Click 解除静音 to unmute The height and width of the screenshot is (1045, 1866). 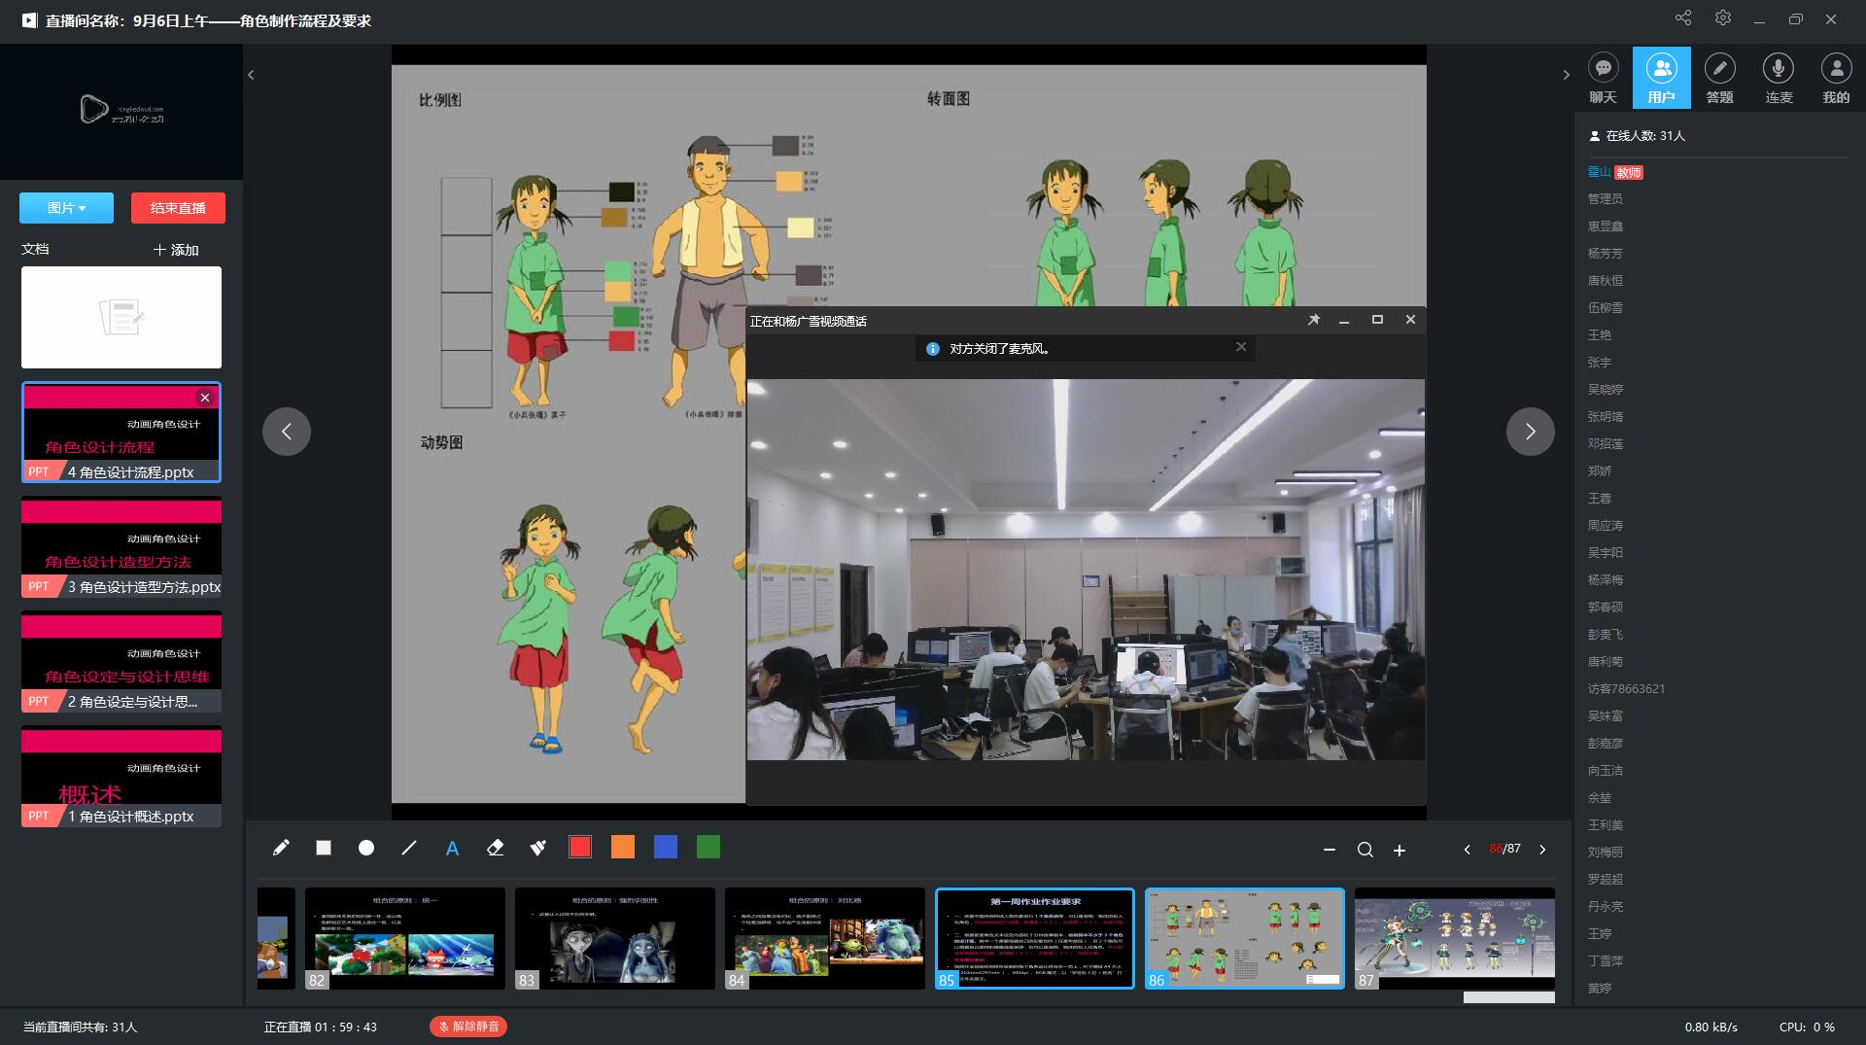[x=468, y=1027]
